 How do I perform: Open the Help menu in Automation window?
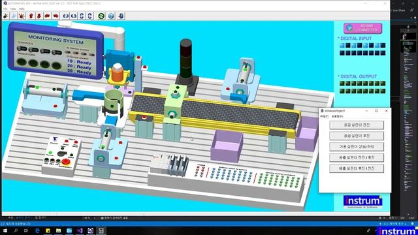pos(22,8)
